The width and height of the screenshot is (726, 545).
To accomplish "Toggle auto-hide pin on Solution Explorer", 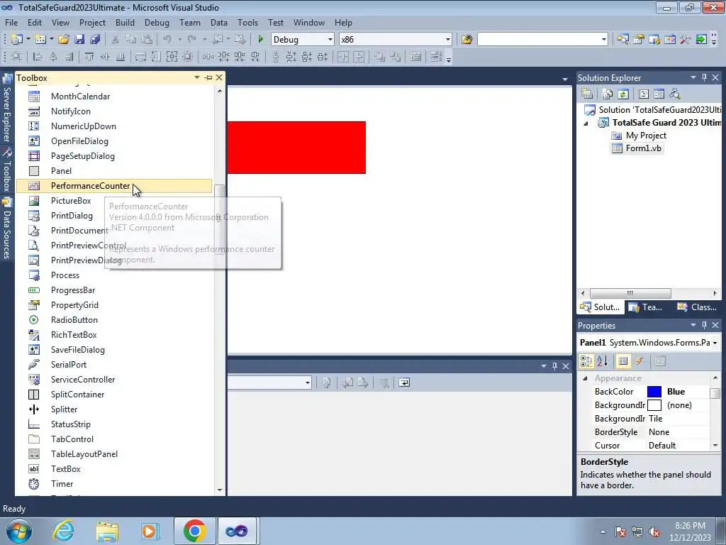I will coord(704,77).
